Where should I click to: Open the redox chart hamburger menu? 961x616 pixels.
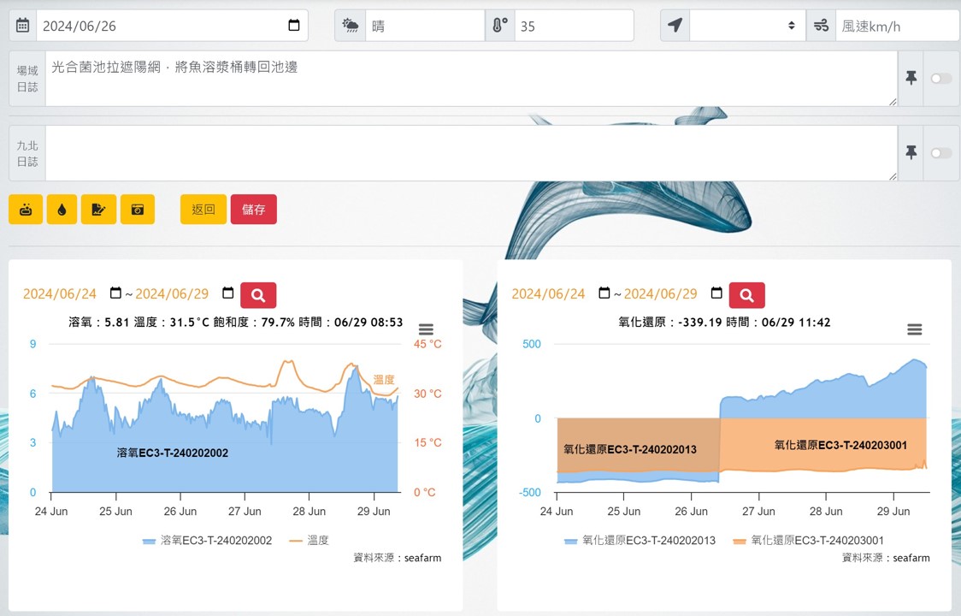[x=914, y=330]
